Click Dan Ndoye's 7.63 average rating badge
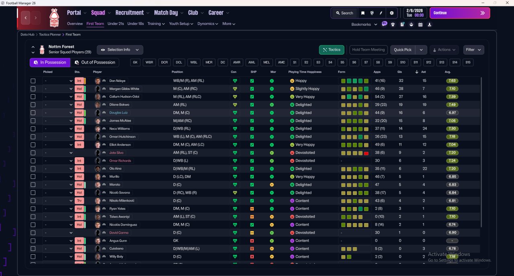 [452, 81]
